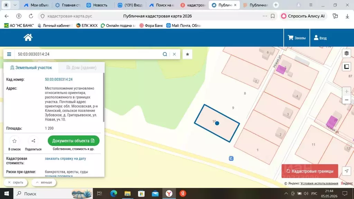Click the address bar site protection icon
The height and width of the screenshot is (199, 354).
tap(43, 16)
